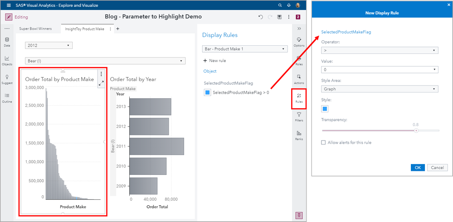Click the Editing pencil icon
The width and height of the screenshot is (453, 222).
[x=9, y=17]
